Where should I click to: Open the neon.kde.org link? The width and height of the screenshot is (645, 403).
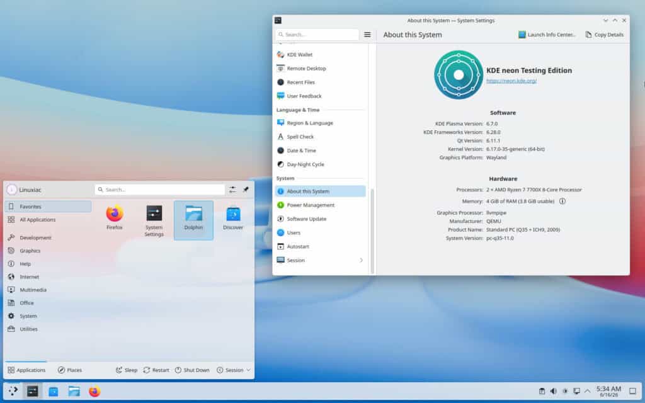tap(511, 81)
